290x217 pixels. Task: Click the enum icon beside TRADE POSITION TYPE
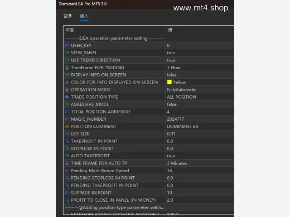(67, 97)
